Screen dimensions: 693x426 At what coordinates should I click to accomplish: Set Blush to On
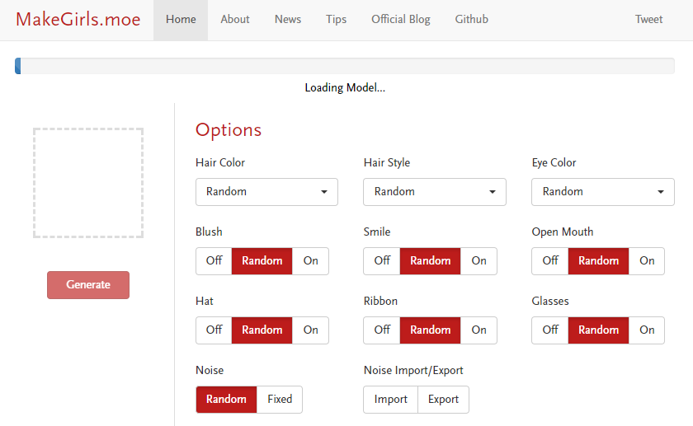(x=310, y=261)
